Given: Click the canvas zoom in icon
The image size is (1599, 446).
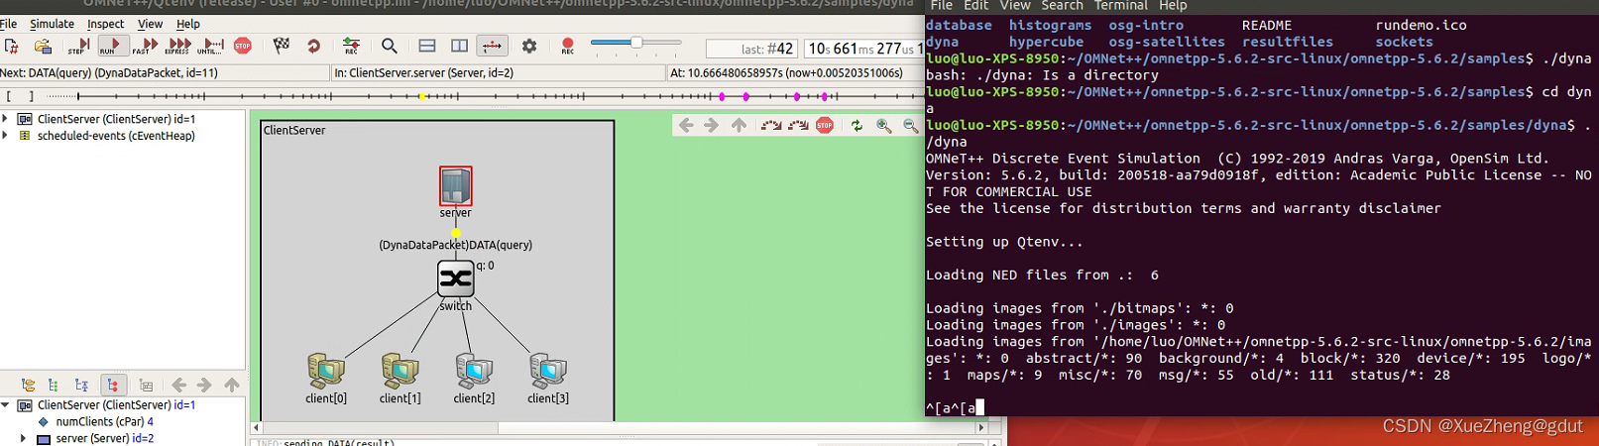Looking at the screenshot, I should click(x=884, y=125).
